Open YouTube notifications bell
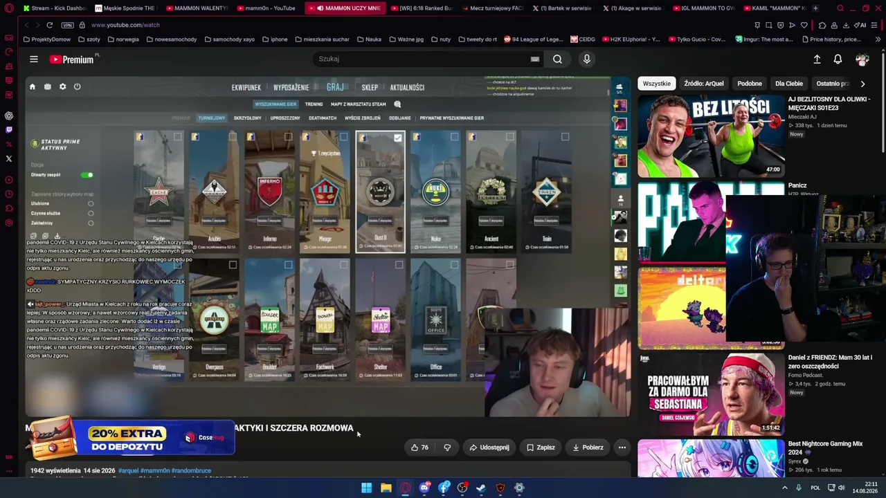This screenshot has width=886, height=498. click(838, 59)
